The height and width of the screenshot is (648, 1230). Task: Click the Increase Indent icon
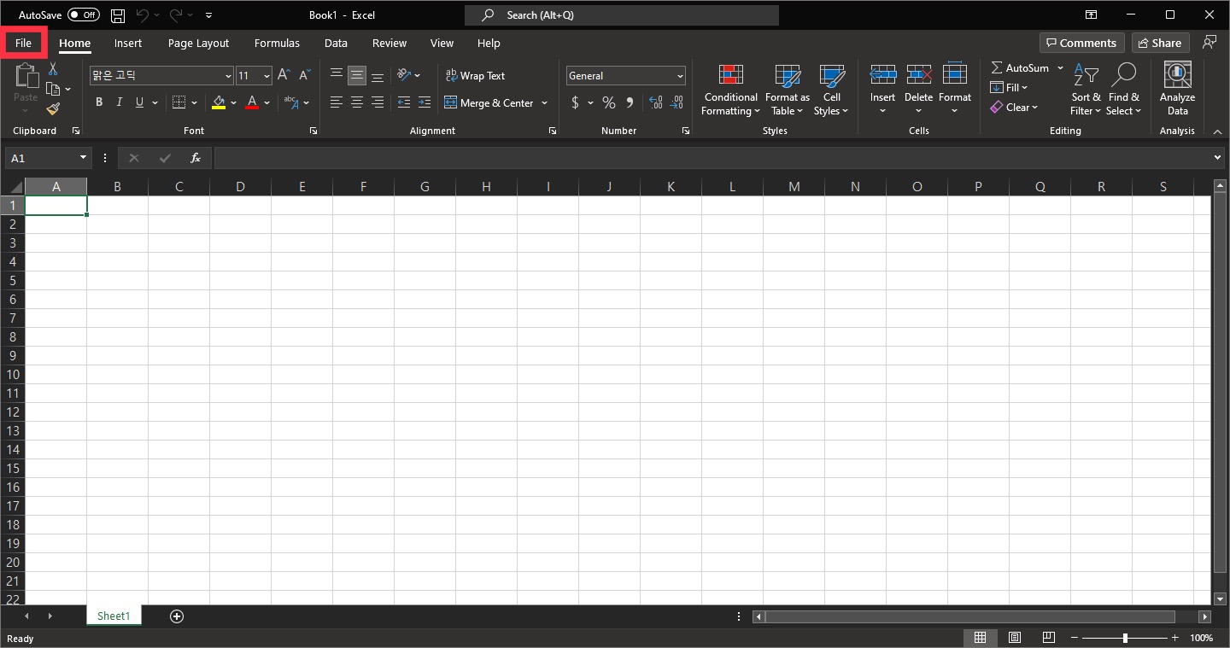click(425, 102)
